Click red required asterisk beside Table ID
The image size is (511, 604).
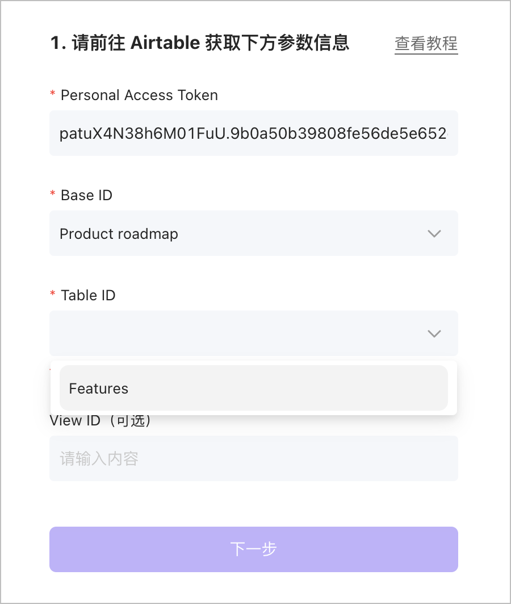(53, 294)
